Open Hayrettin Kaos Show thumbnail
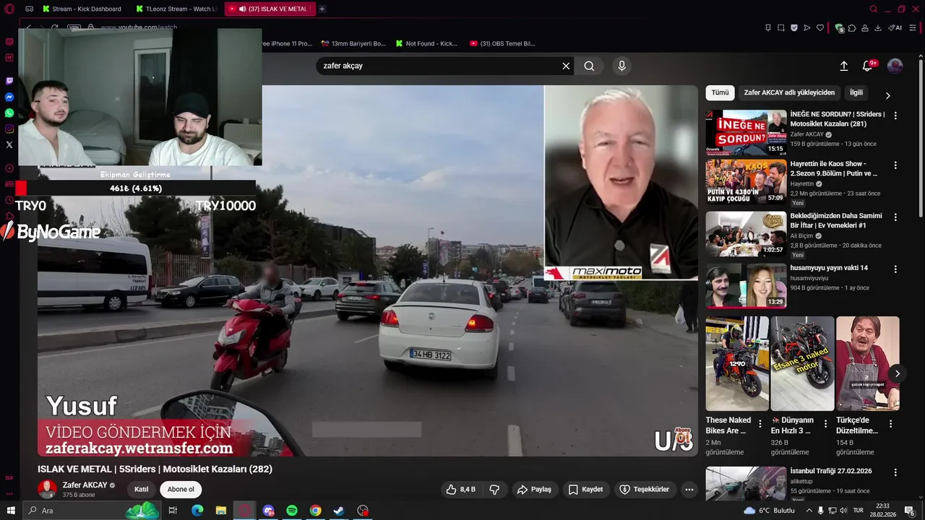 (x=746, y=182)
